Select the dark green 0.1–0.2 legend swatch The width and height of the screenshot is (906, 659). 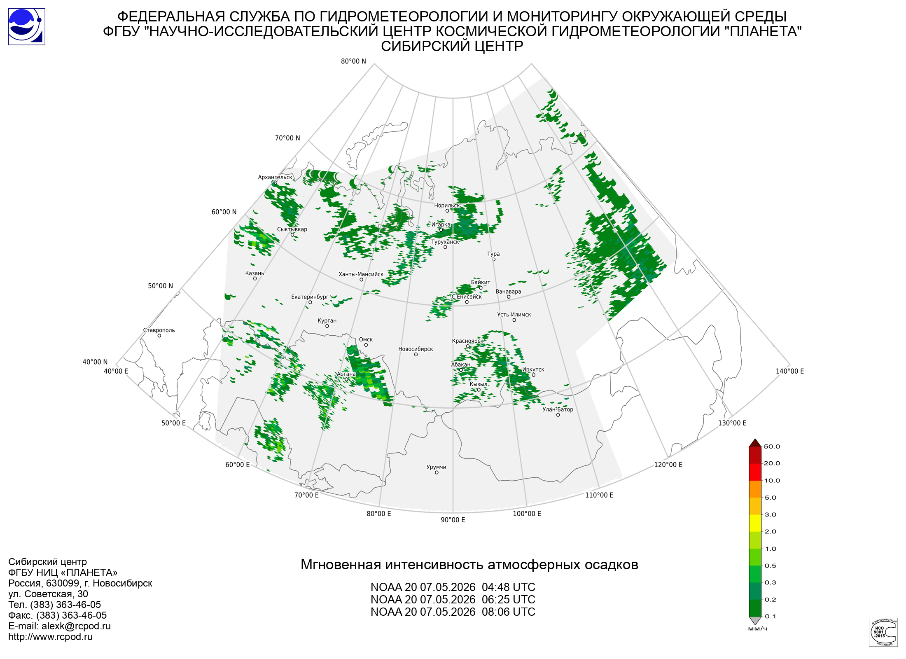[755, 608]
